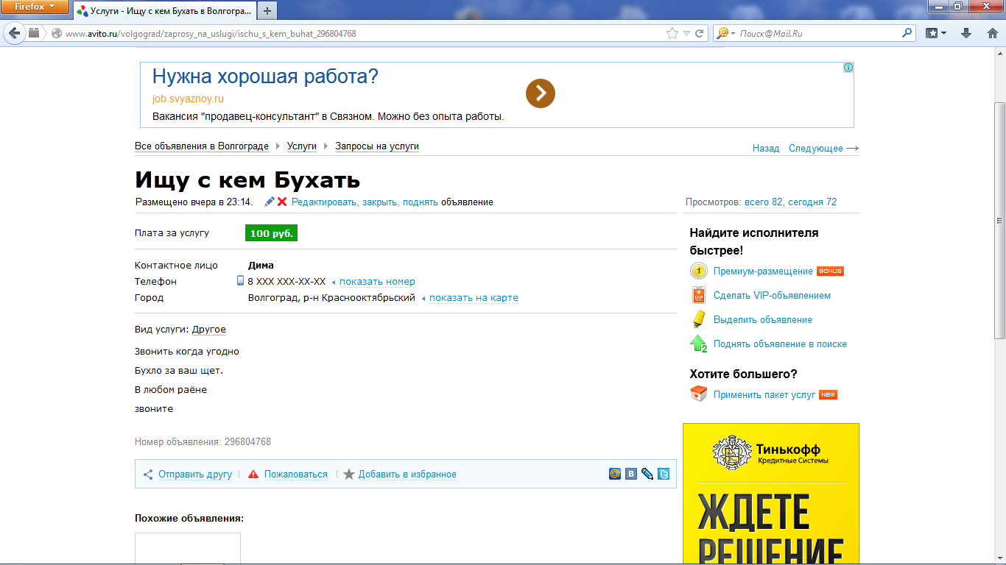Image resolution: width=1006 pixels, height=565 pixels.
Task: Click the grey star favorites icon
Action: pyautogui.click(x=349, y=475)
